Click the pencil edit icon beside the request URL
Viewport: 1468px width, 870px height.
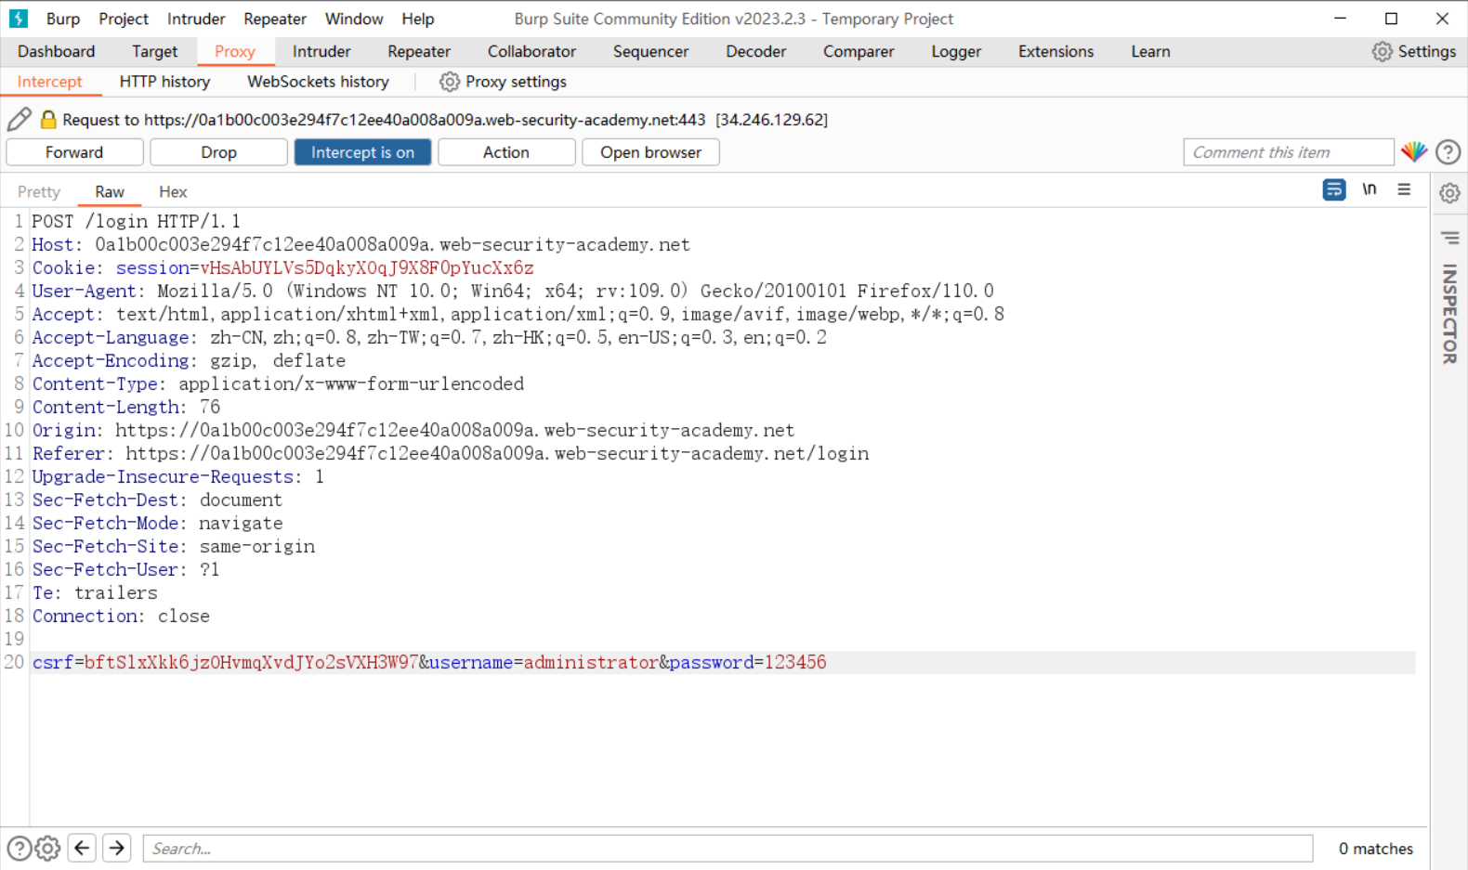point(20,119)
